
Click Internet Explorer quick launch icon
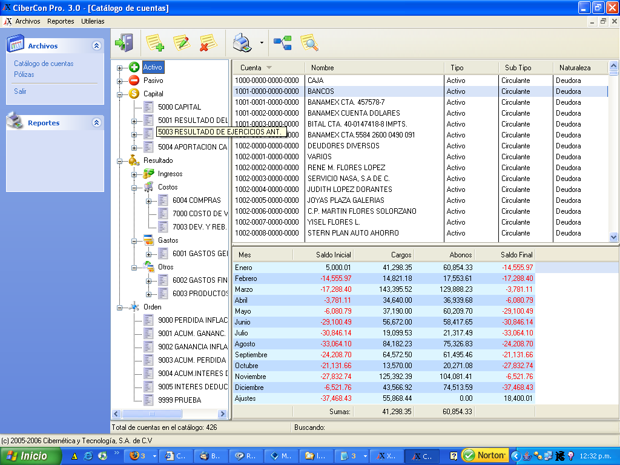tap(88, 456)
